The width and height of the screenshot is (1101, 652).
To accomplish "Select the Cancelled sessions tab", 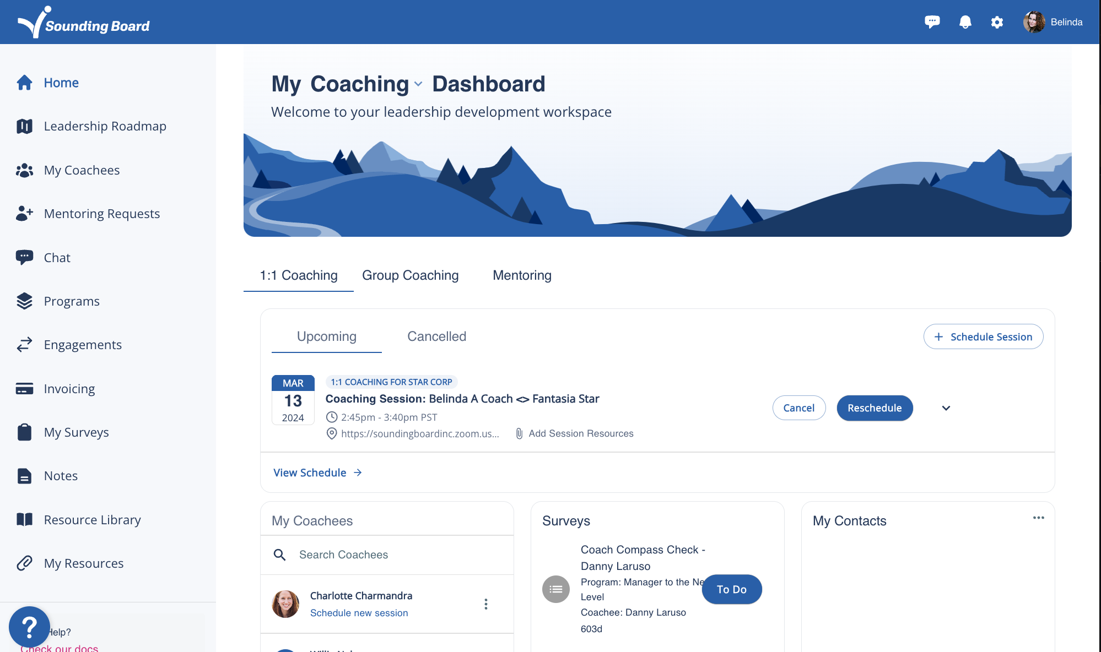I will (x=436, y=336).
